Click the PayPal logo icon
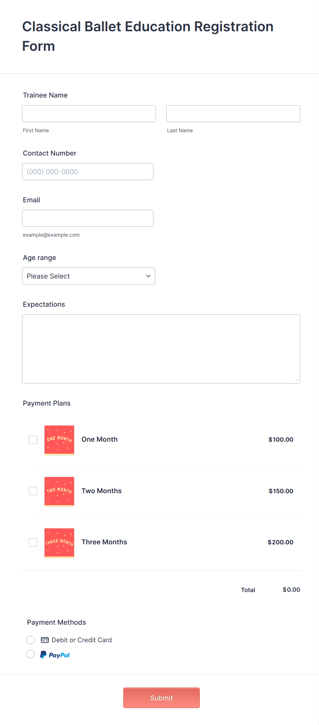The width and height of the screenshot is (319, 725). click(55, 654)
